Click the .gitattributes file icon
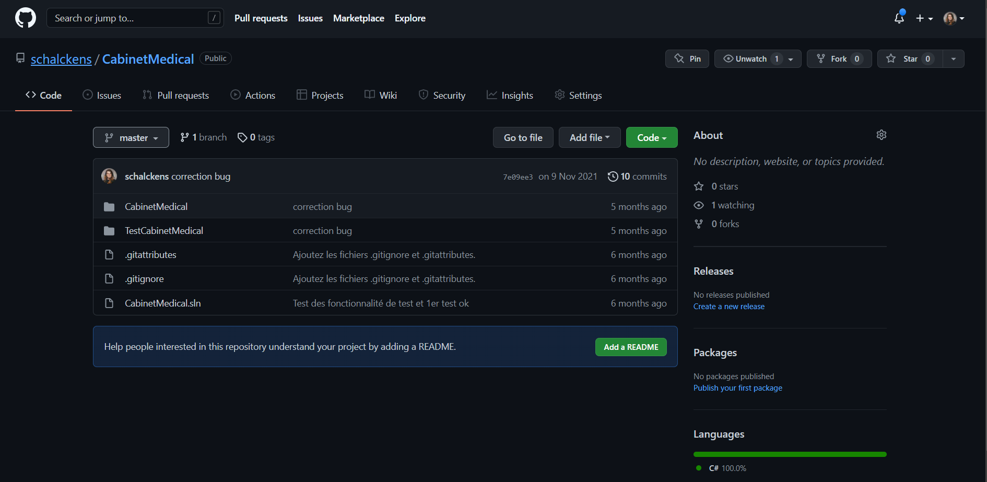 click(109, 255)
